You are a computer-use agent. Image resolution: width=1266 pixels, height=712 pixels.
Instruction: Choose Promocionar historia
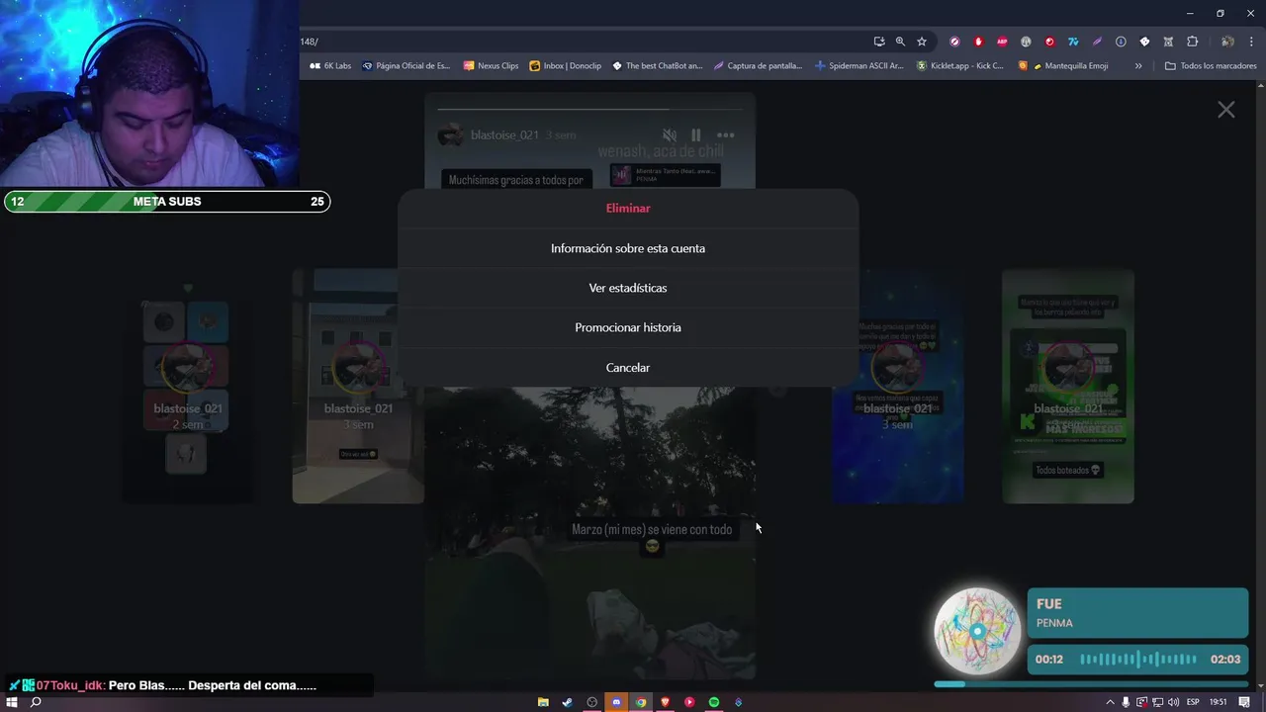click(628, 327)
